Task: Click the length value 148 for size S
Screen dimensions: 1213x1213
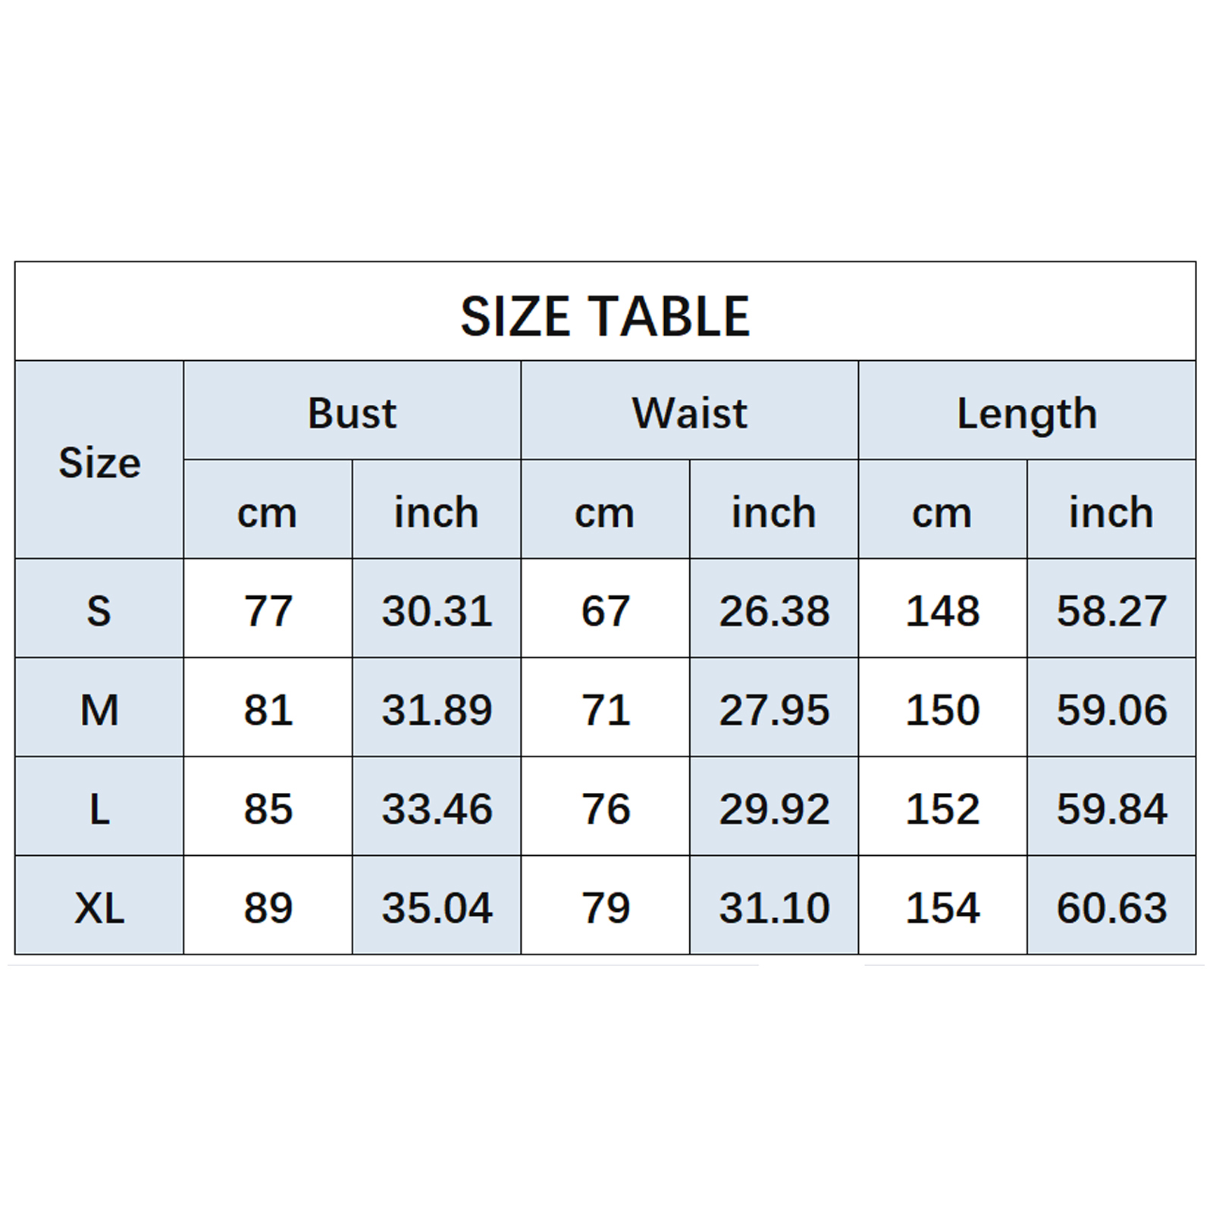Action: pyautogui.click(x=942, y=610)
